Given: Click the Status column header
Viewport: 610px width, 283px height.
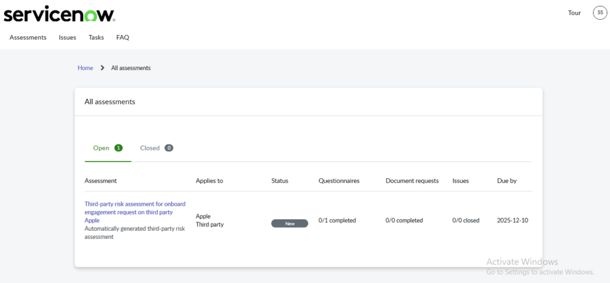Looking at the screenshot, I should coord(279,181).
